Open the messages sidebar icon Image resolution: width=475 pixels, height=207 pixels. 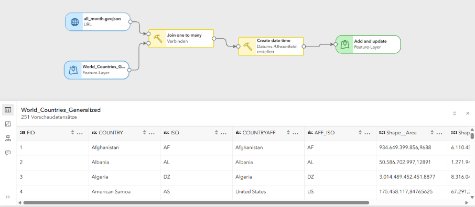pyautogui.click(x=8, y=153)
